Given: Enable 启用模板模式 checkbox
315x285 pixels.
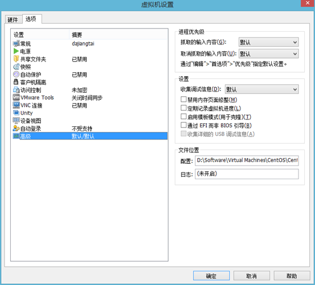Looking at the screenshot, I should [184, 117].
